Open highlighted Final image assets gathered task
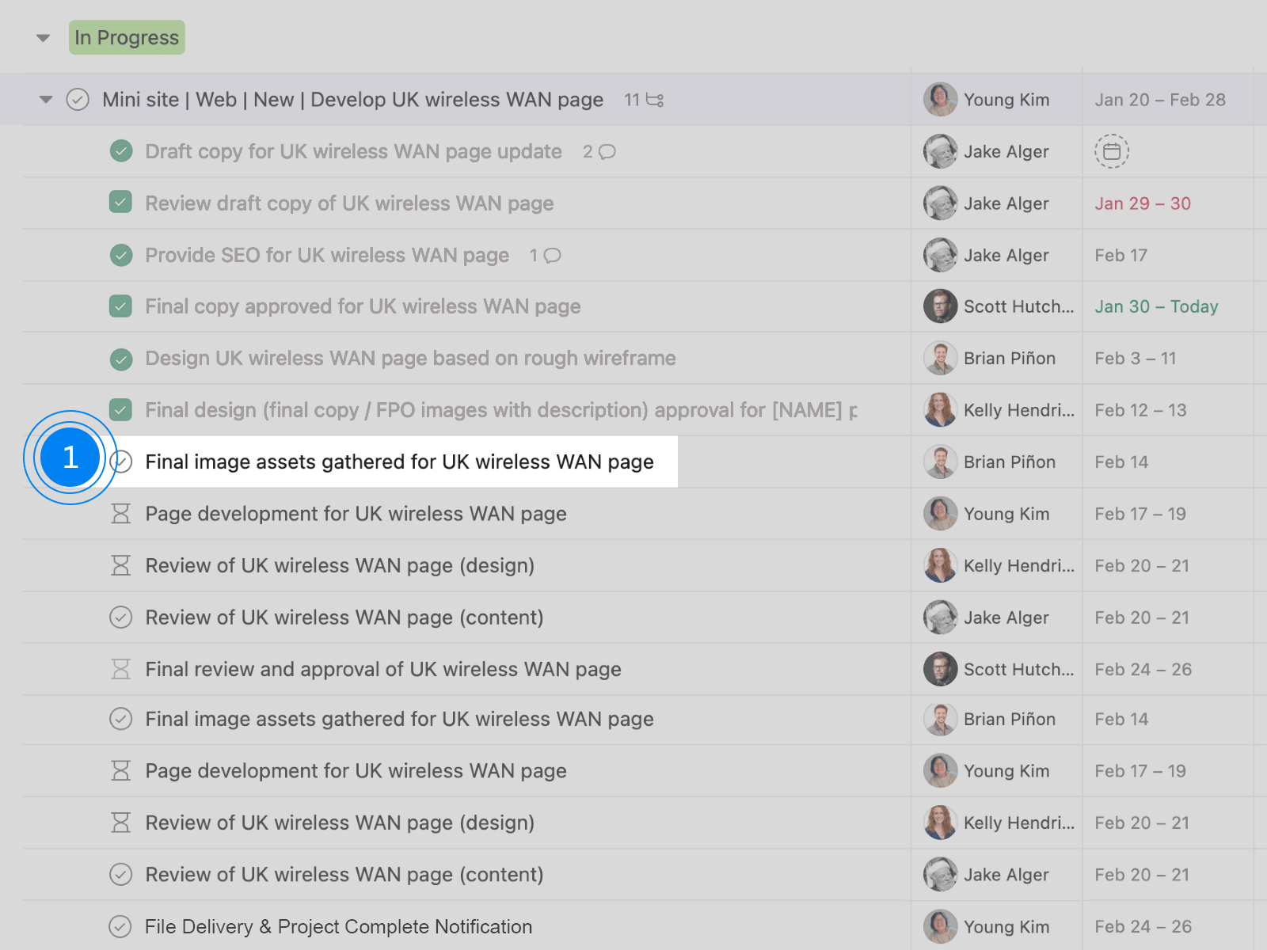 click(399, 462)
